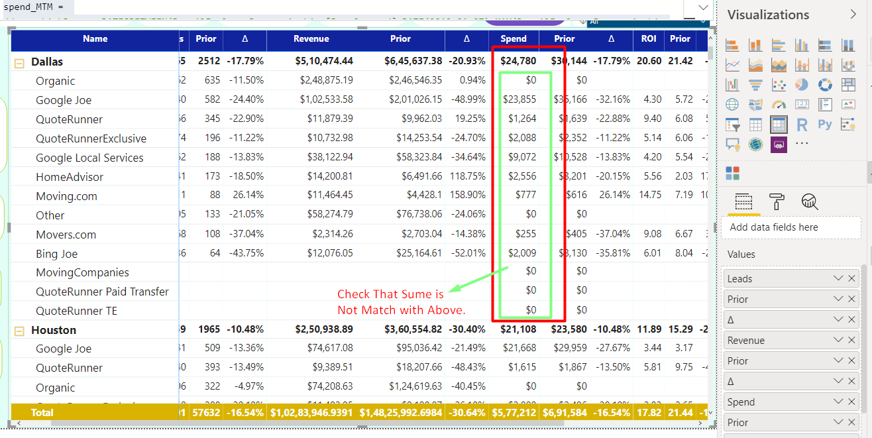The width and height of the screenshot is (872, 438).
Task: Choose the Table visual
Action: point(755,125)
